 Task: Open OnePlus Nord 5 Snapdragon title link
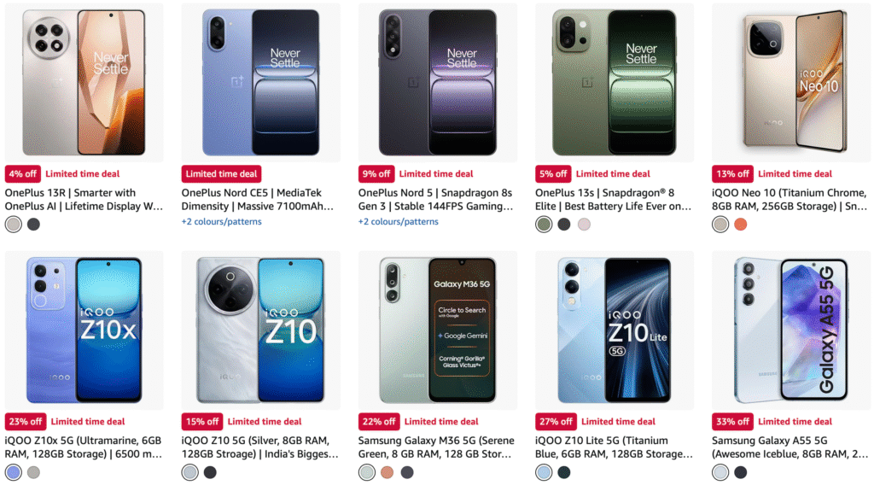click(436, 199)
